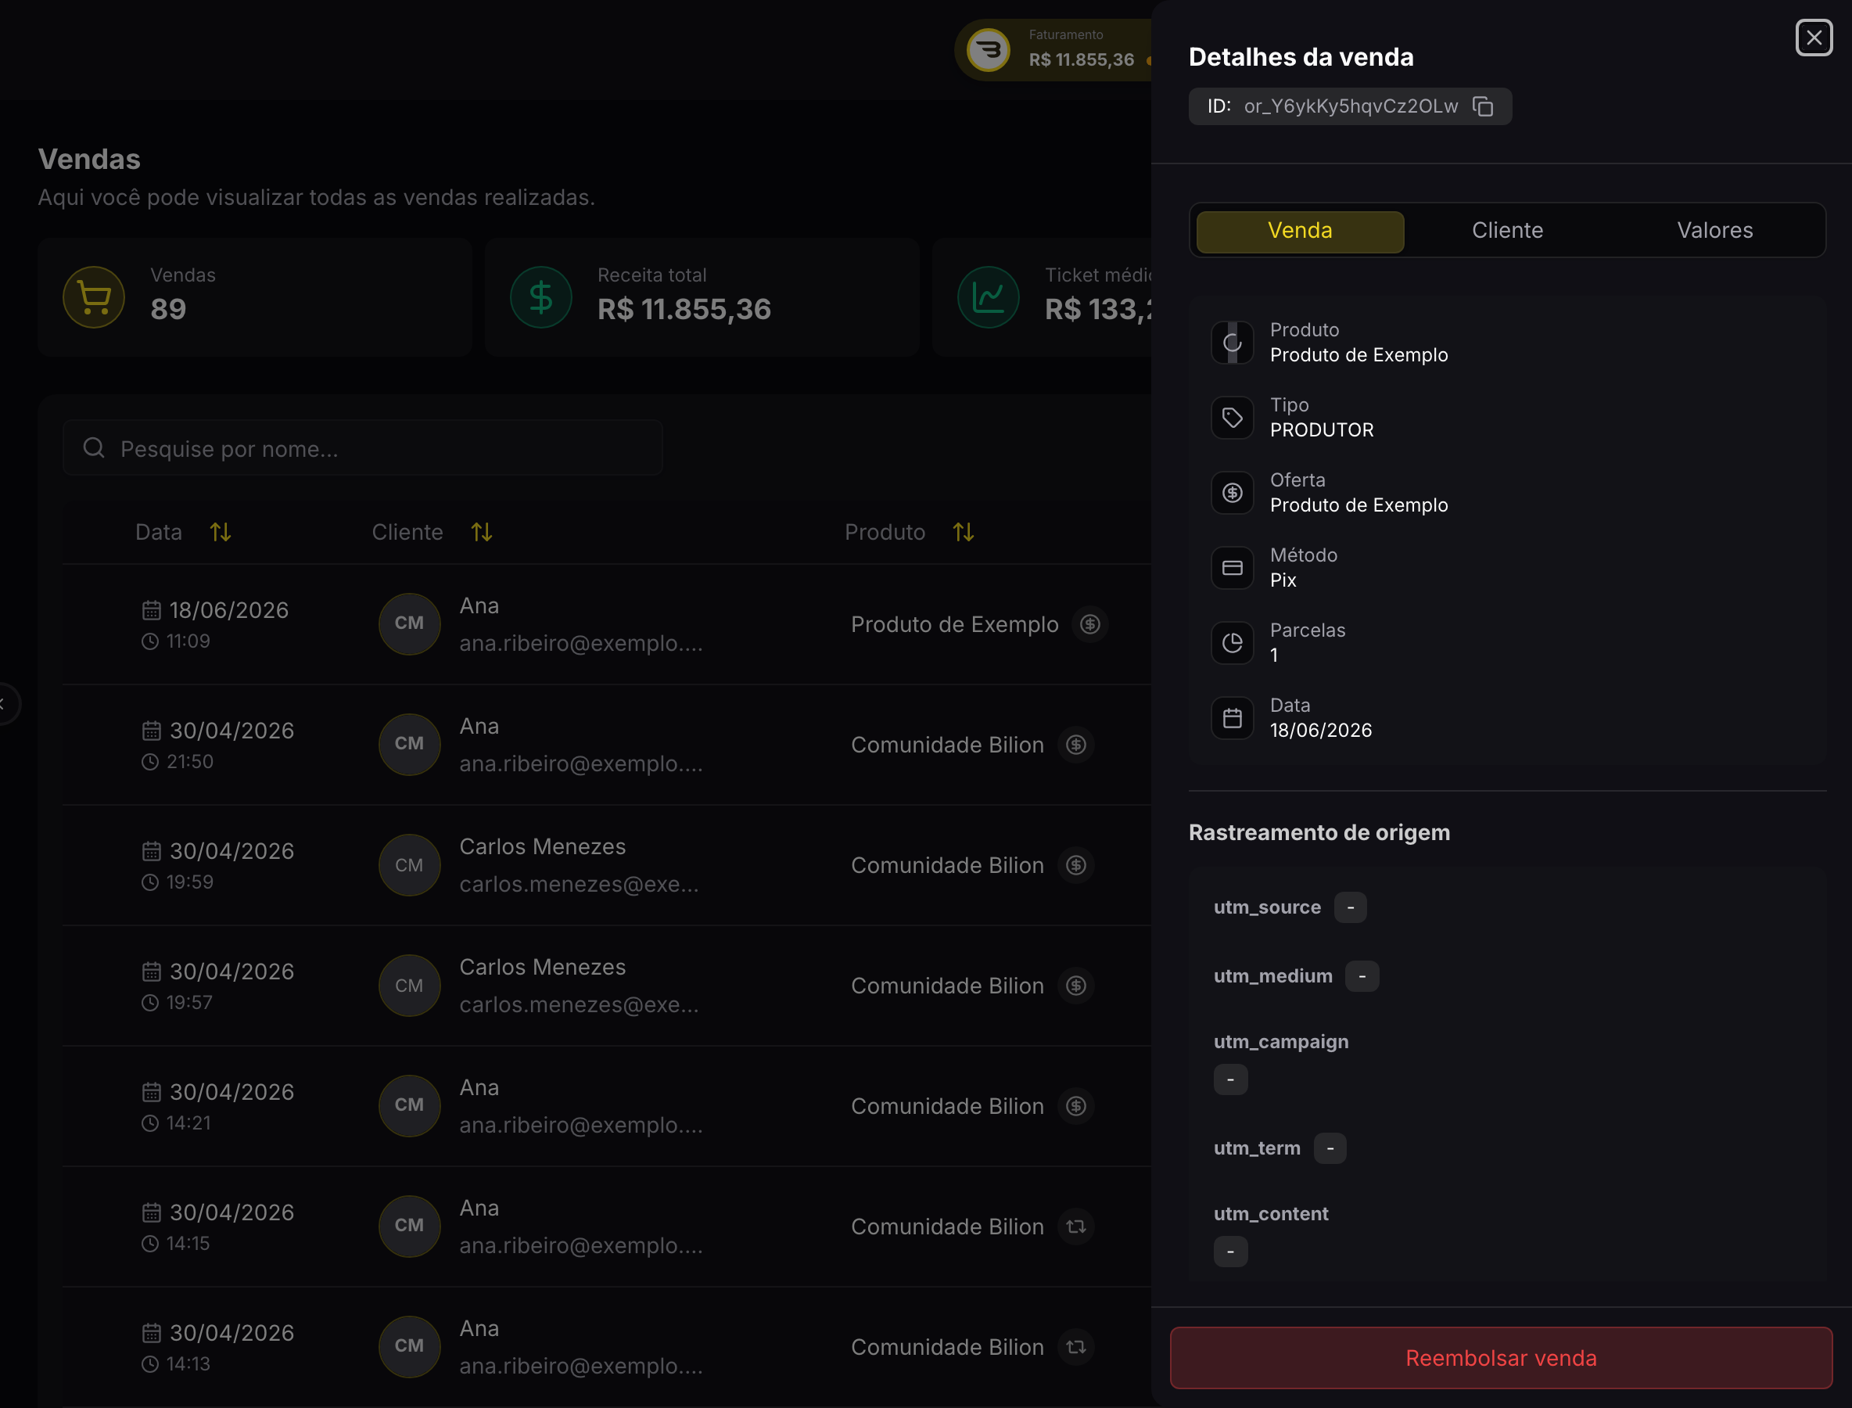Open the Valores tab
Screen dimensions: 1852x1408
(1714, 232)
